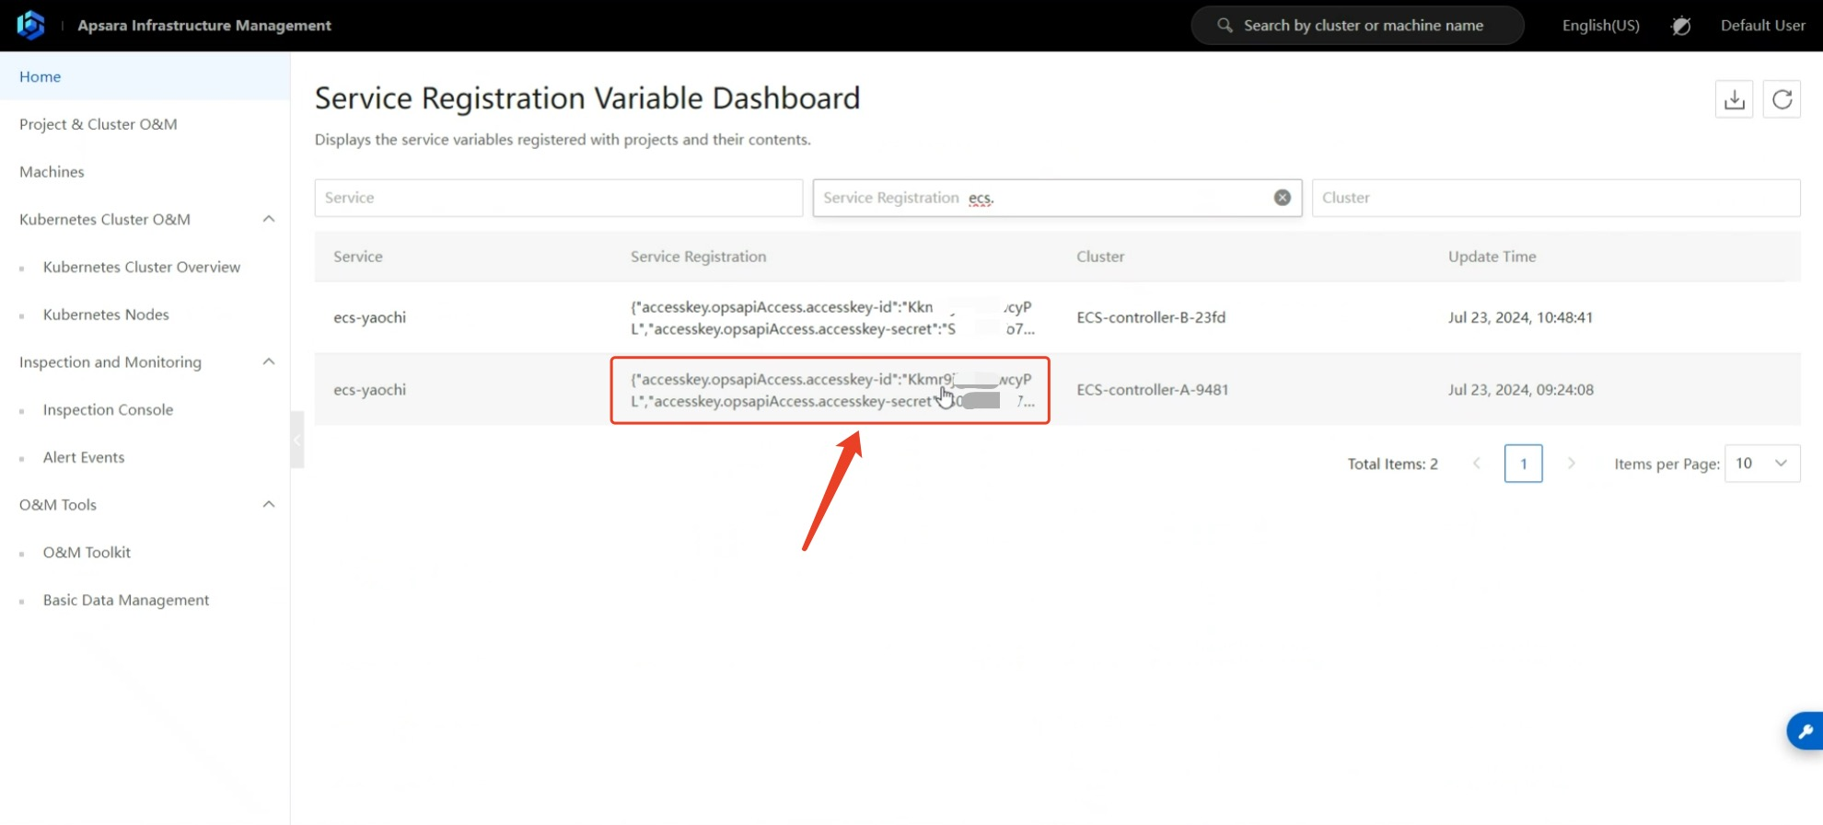
Task: Go to the previous page arrow
Action: tap(1477, 464)
